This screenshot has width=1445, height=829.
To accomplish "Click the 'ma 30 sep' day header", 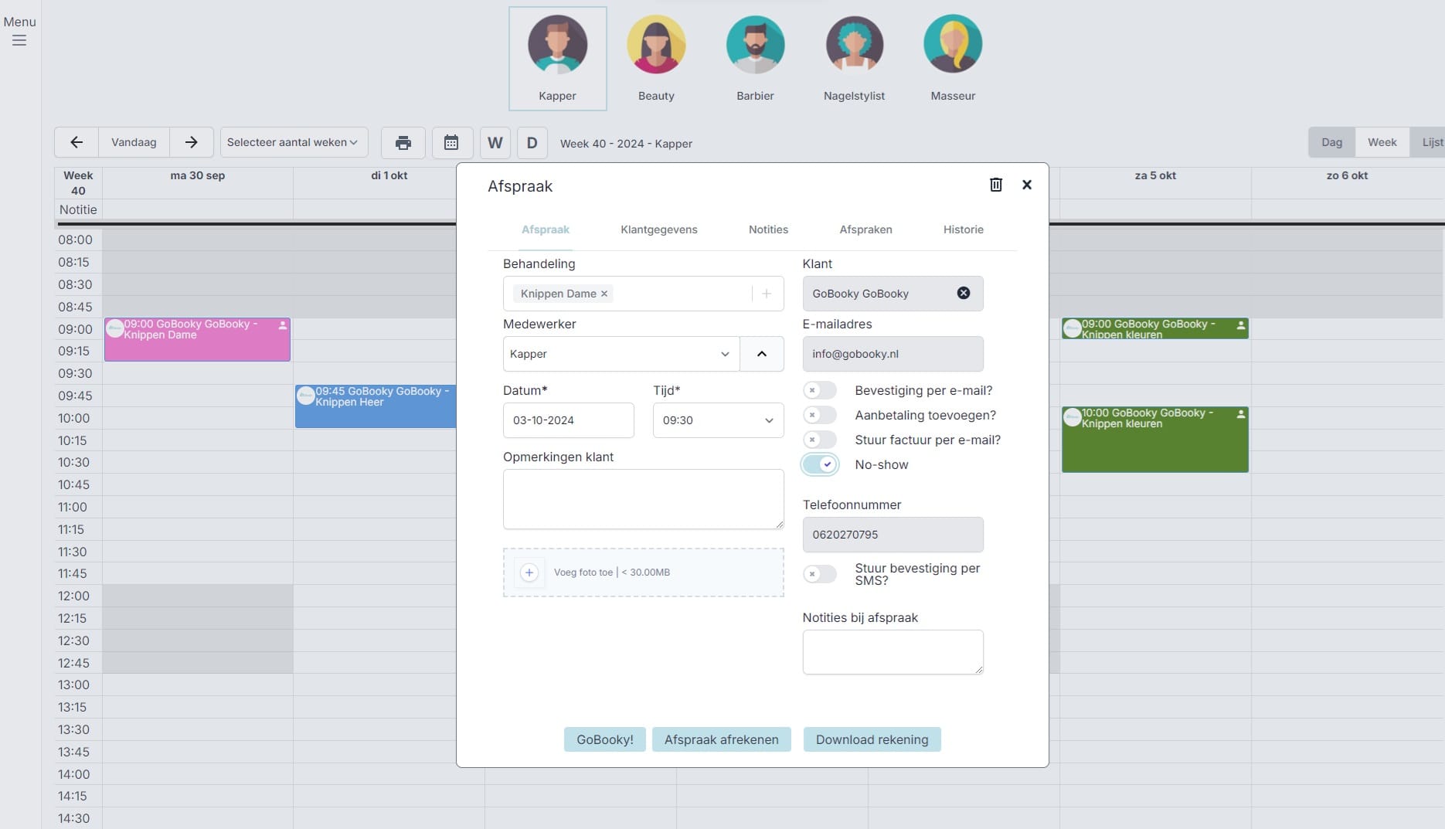I will pos(197,175).
